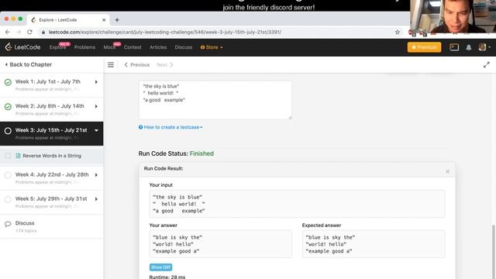Click the Finished run status text

pos(201,153)
